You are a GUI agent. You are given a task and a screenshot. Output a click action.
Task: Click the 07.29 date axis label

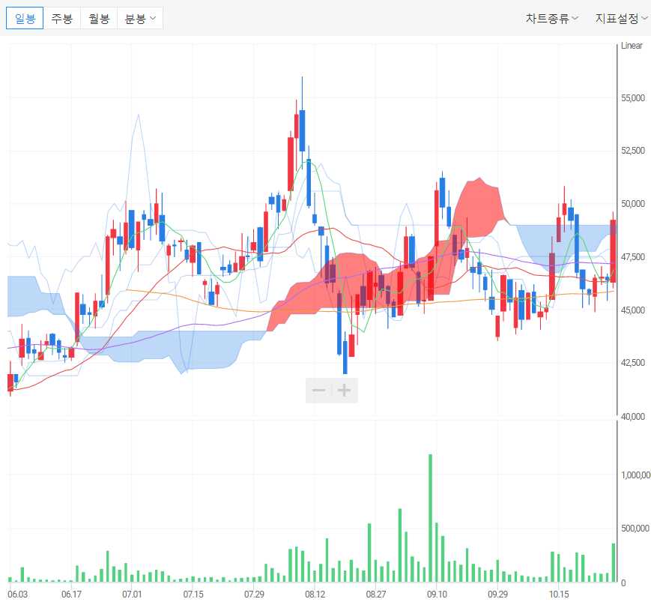[254, 595]
